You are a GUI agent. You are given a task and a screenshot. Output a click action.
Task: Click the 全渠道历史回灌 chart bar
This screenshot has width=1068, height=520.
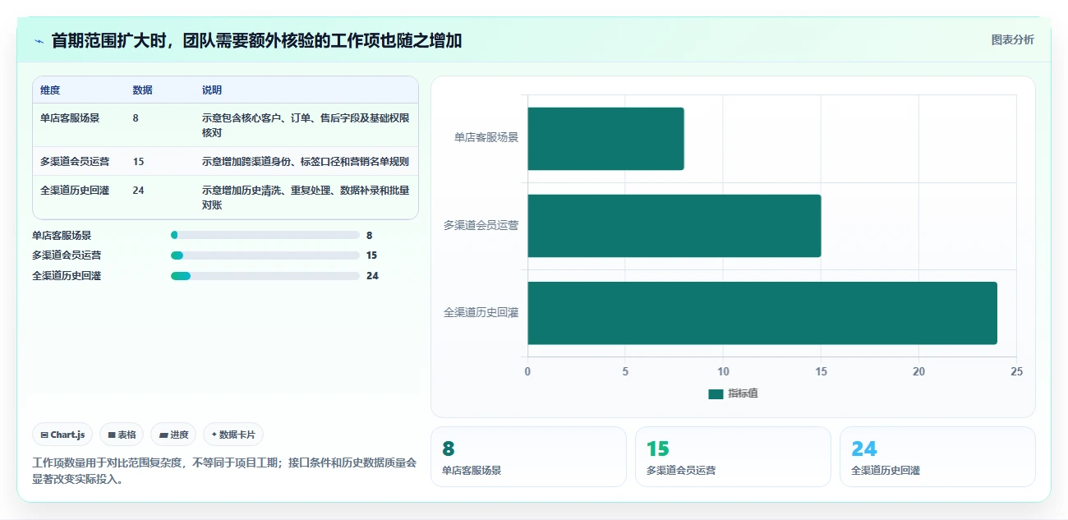click(762, 313)
